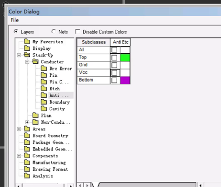Image resolution: width=221 pixels, height=187 pixels.
Task: Select the Manufacturing tree label
Action: click(x=49, y=163)
